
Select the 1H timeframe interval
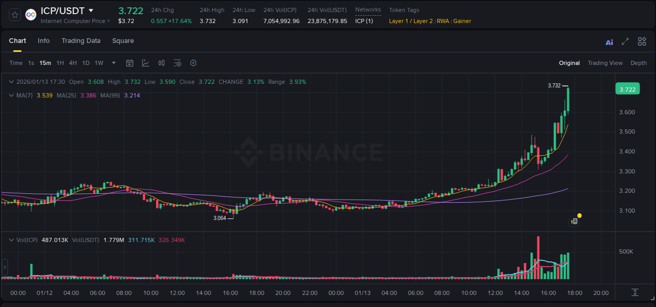59,63
